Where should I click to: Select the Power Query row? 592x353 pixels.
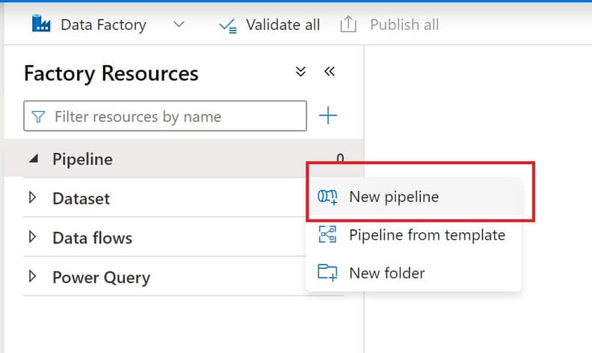tap(164, 277)
